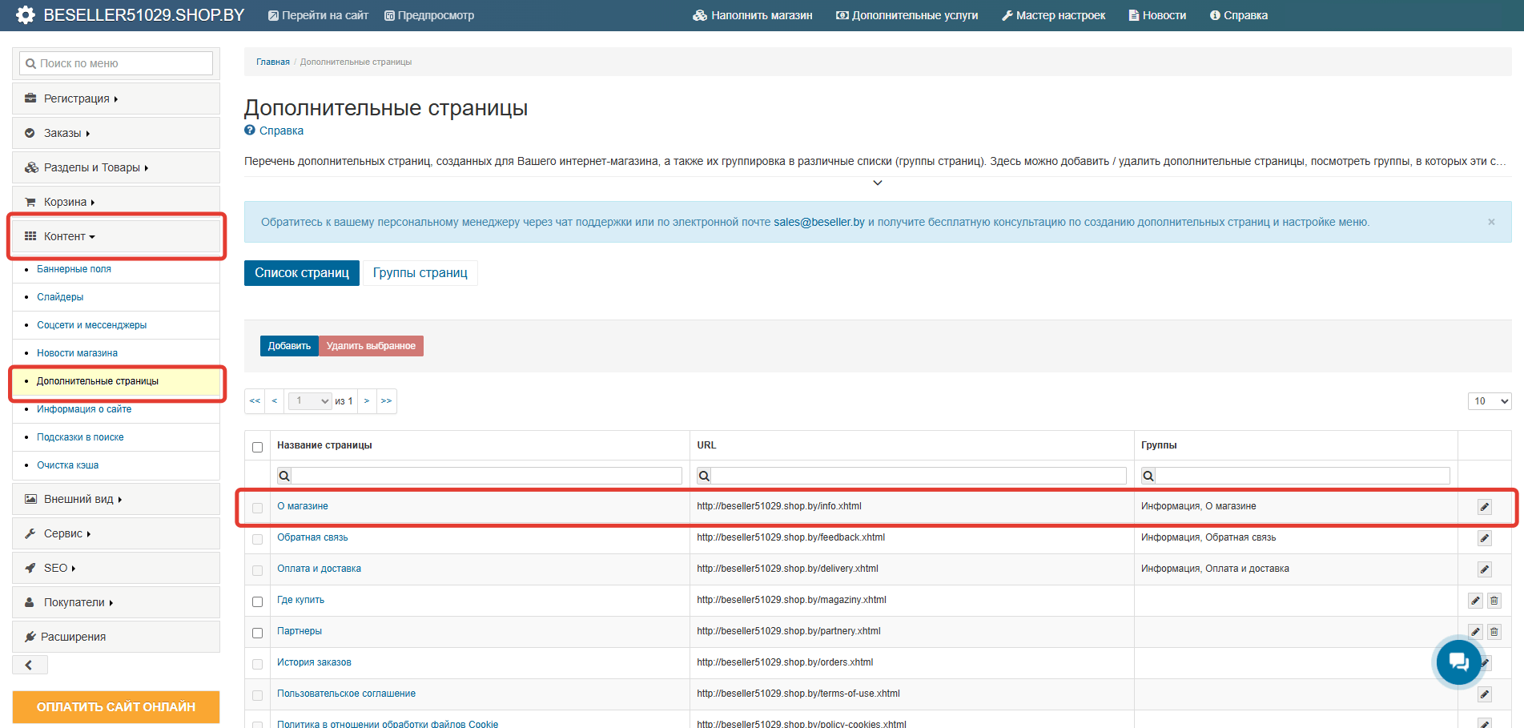Screen dimensions: 1524x728
Task: Click the settings gear icon in header
Action: (26, 15)
